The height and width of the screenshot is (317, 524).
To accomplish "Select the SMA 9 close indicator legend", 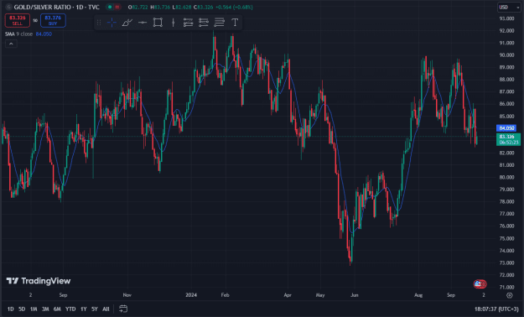I will pos(18,34).
